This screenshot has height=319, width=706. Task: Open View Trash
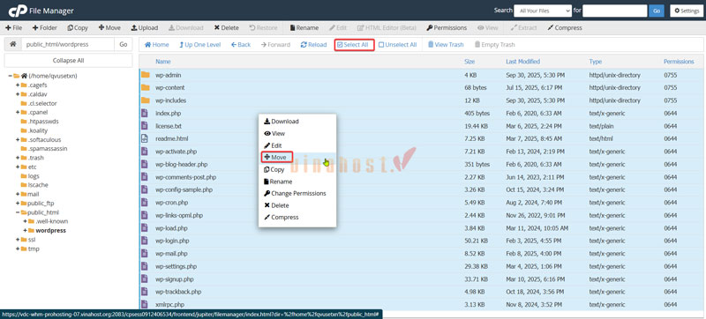tap(446, 45)
